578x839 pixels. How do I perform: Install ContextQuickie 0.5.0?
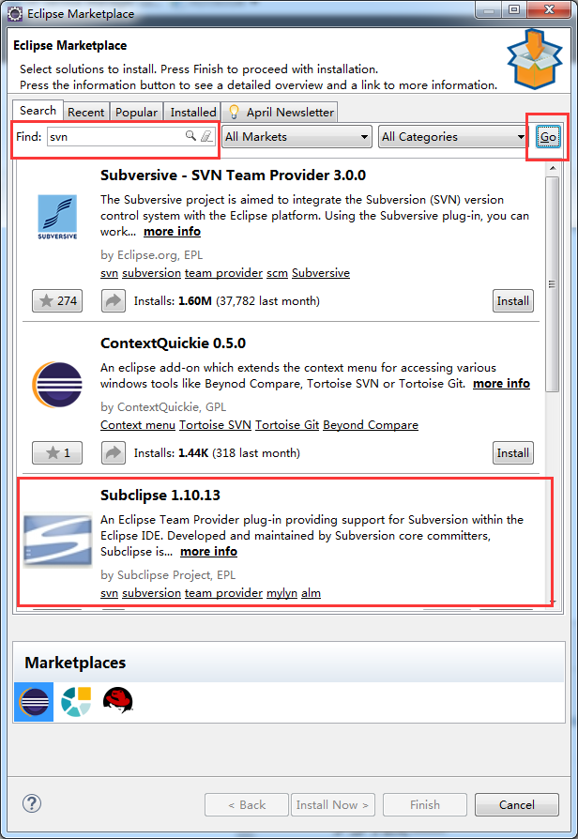pyautogui.click(x=512, y=452)
